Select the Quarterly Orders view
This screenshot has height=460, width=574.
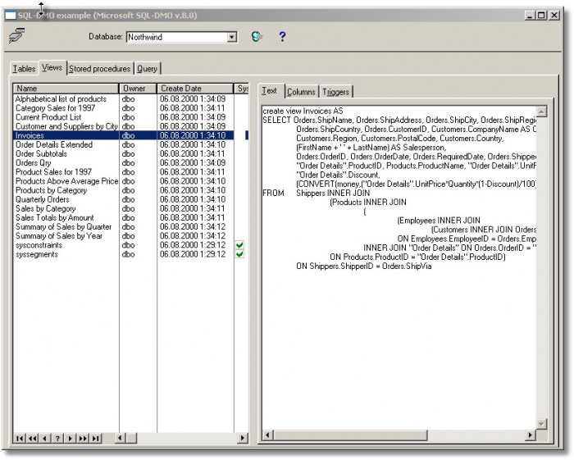pyautogui.click(x=42, y=199)
